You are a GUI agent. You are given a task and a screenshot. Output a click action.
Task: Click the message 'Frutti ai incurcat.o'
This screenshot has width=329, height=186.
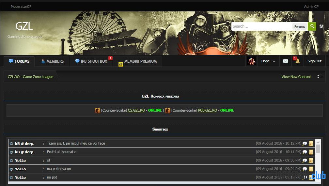[62, 152]
